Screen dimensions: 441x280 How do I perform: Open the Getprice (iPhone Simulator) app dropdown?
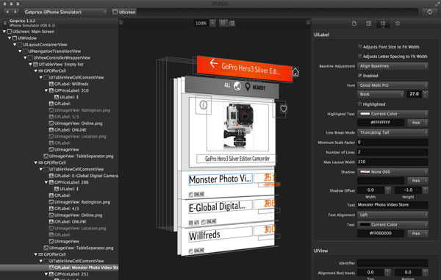[x=65, y=12]
